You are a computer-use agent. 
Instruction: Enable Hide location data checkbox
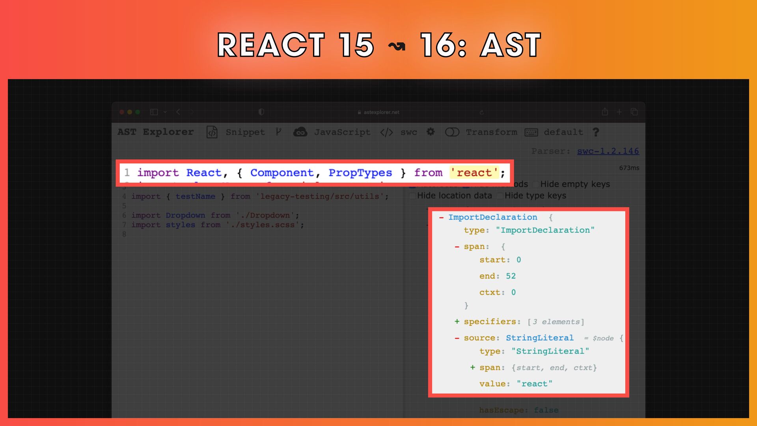[412, 196]
